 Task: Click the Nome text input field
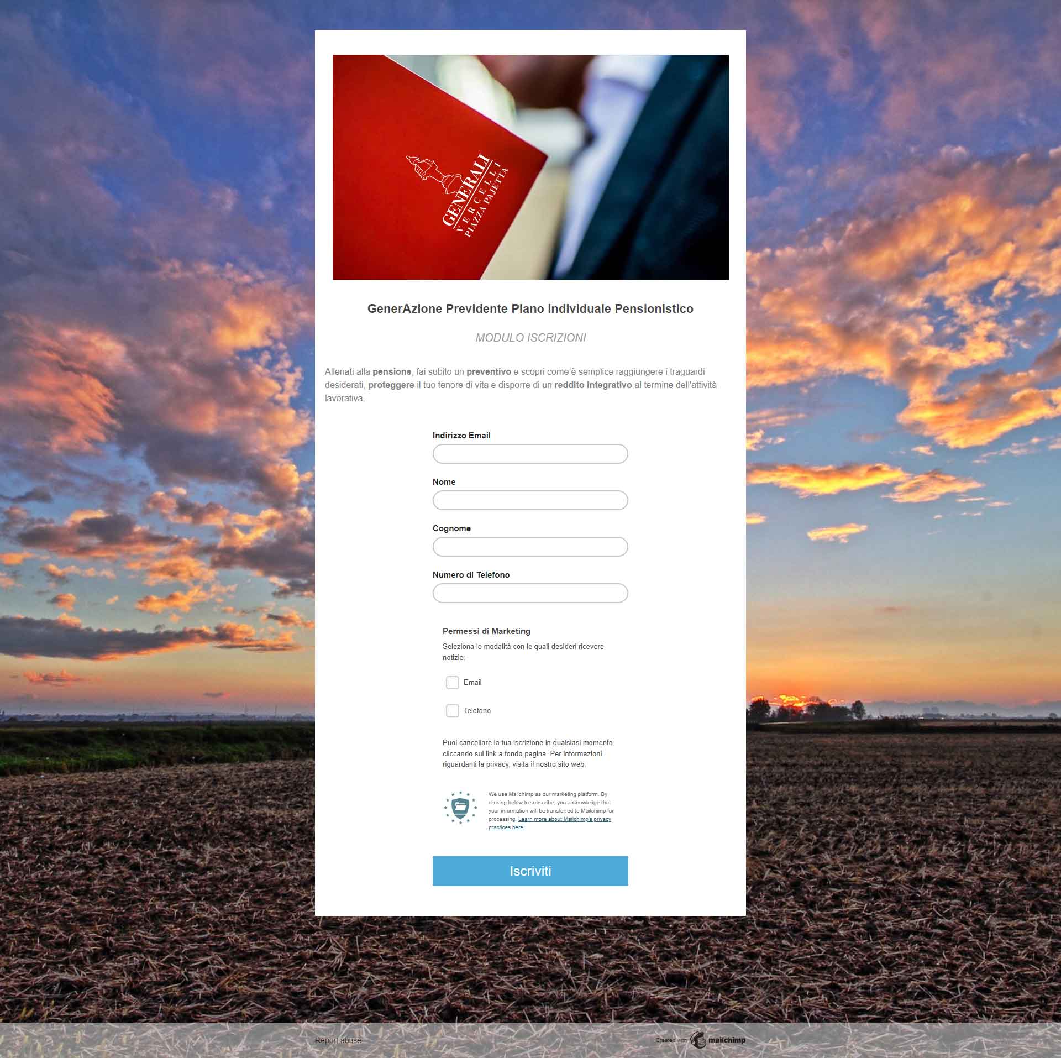click(530, 500)
